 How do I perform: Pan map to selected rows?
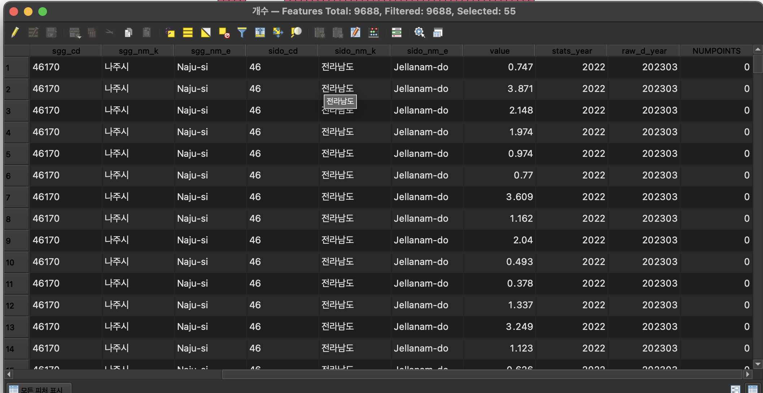[x=278, y=33]
